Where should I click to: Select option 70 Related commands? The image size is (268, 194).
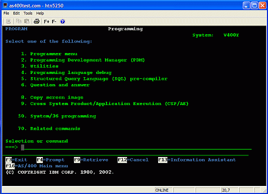(x=49, y=129)
